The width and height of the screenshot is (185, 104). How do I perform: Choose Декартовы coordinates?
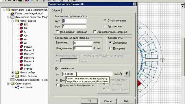[x=110, y=42]
